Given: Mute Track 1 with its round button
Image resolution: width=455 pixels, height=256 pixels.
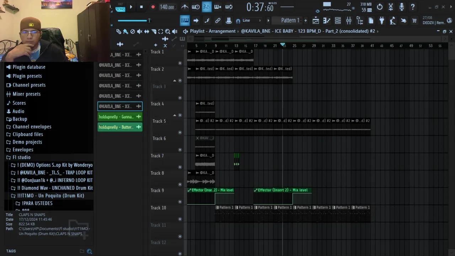Looking at the screenshot, I should click(180, 63).
